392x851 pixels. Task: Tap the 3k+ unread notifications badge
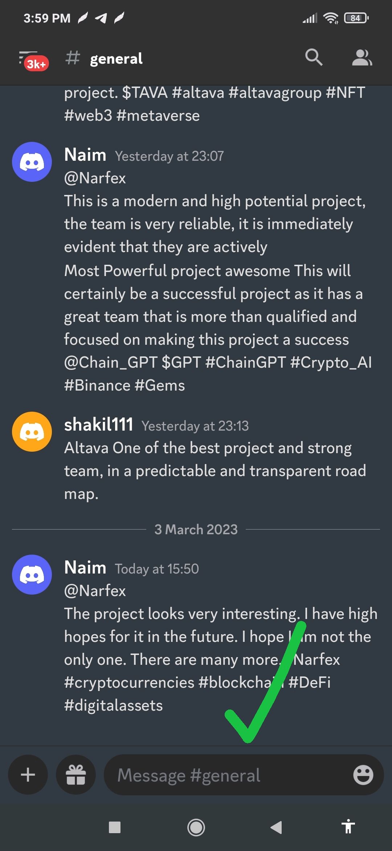(x=36, y=64)
